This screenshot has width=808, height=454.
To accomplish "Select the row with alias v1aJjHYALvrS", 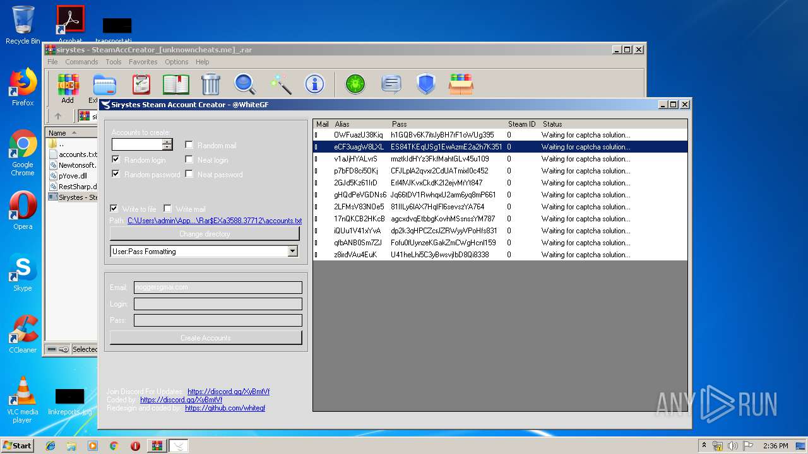I will point(500,159).
